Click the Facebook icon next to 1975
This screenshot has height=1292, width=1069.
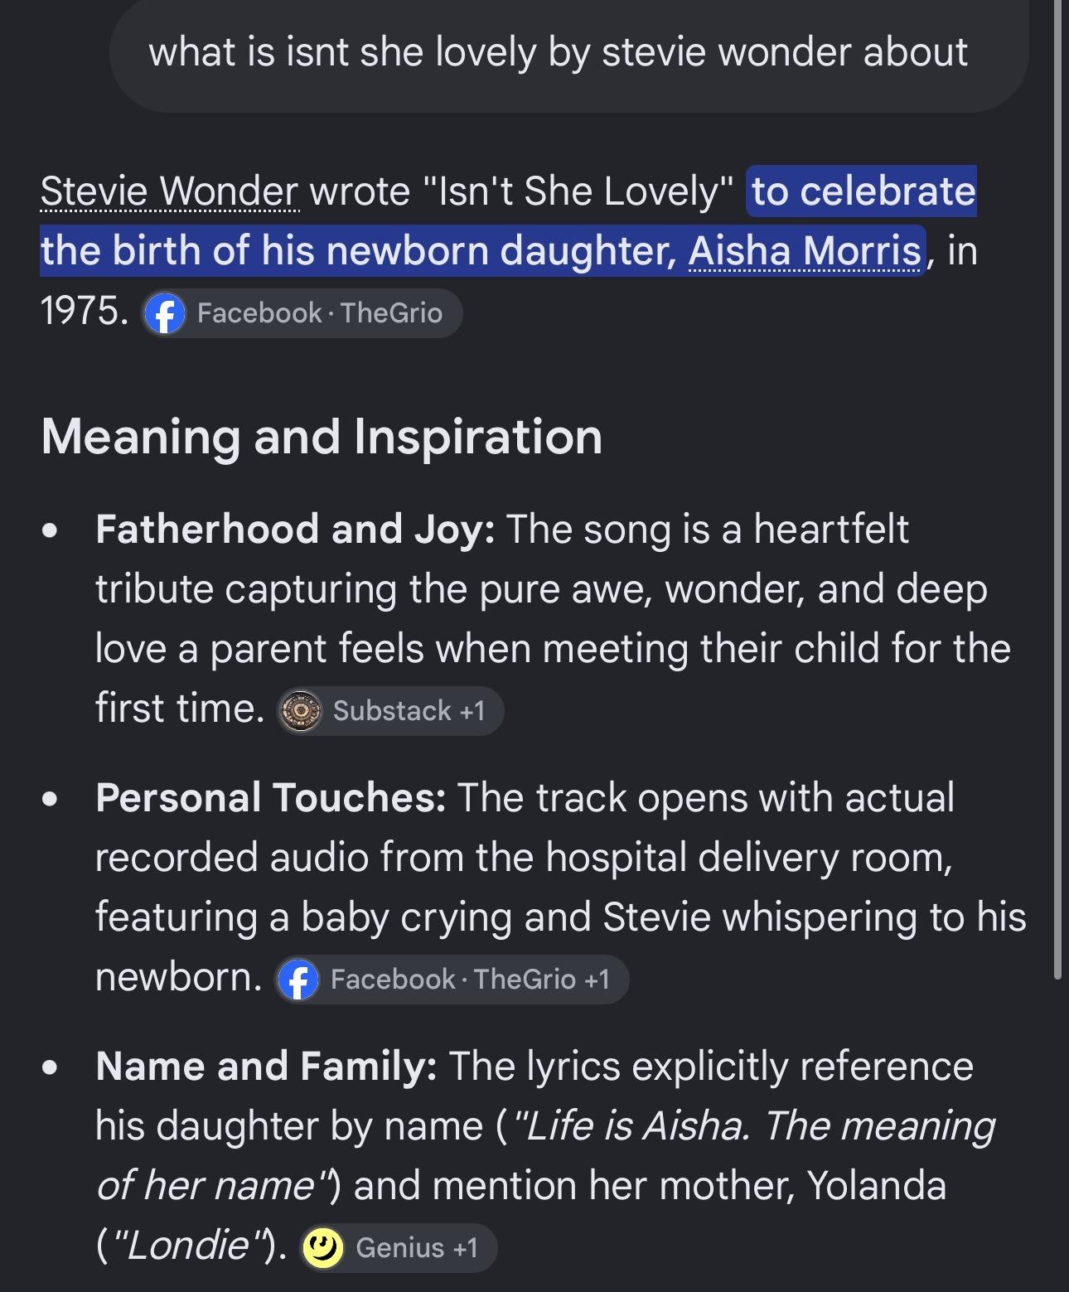click(164, 314)
